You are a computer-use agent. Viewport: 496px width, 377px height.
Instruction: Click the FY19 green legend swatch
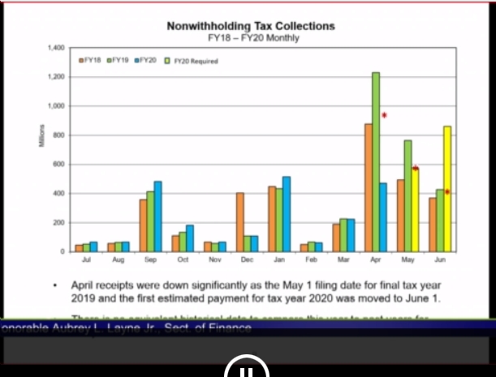coord(109,60)
